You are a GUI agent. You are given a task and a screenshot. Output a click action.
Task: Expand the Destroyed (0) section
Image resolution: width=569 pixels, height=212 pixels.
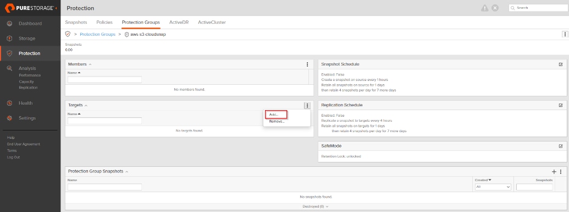pos(316,206)
